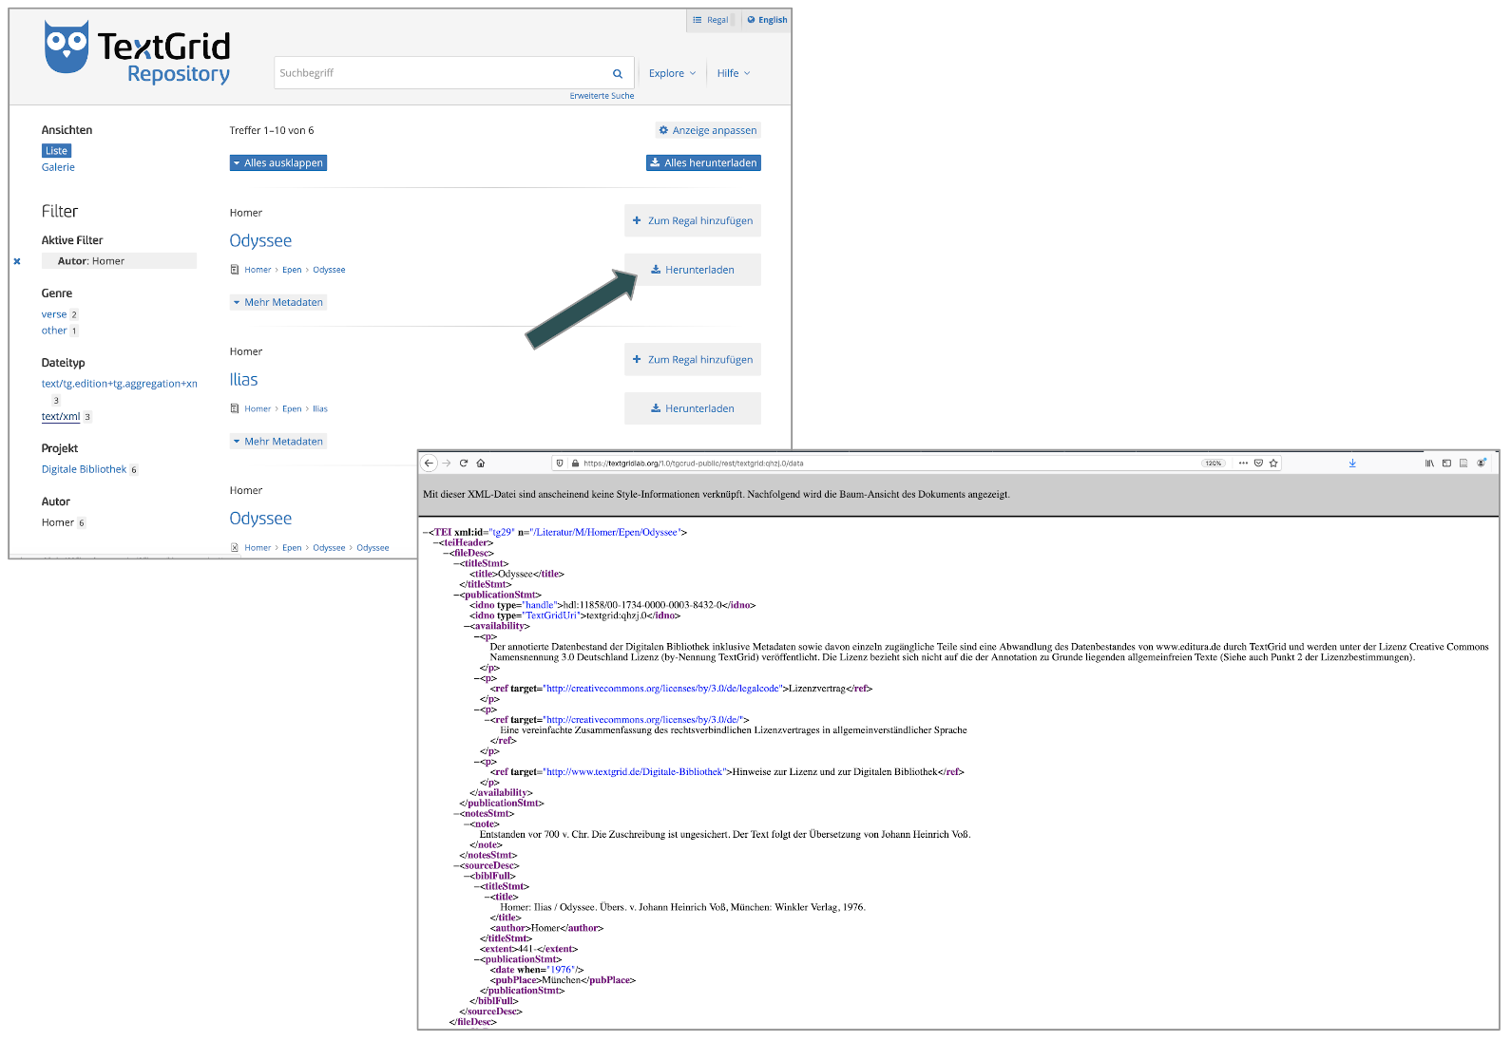Click Epen breadcrumb under Ilias
This screenshot has width=1511, height=1041.
292,409
